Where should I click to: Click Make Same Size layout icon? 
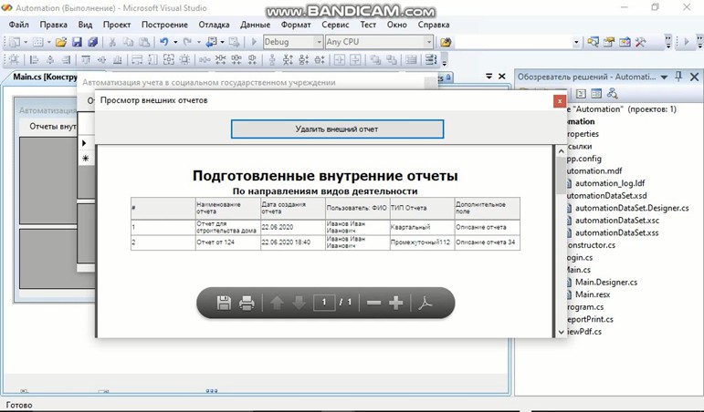click(x=169, y=59)
